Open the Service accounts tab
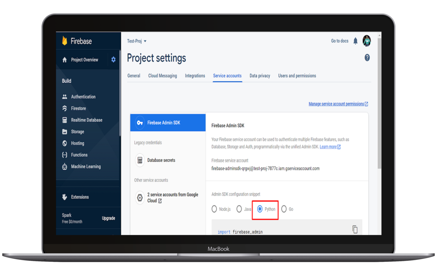 tap(227, 76)
